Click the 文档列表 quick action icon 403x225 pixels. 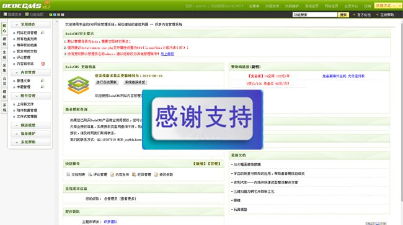[68, 174]
